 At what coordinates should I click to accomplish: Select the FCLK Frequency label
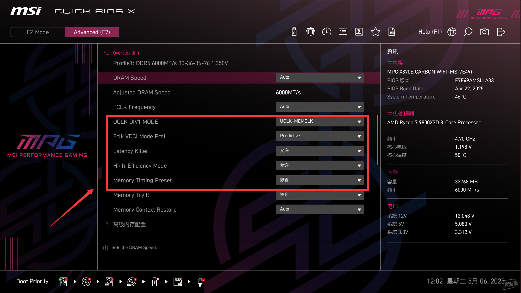[x=134, y=107]
